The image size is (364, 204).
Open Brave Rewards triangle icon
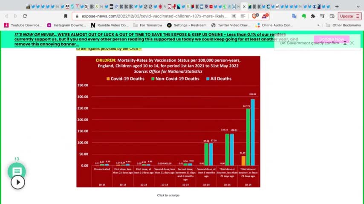pos(265,16)
